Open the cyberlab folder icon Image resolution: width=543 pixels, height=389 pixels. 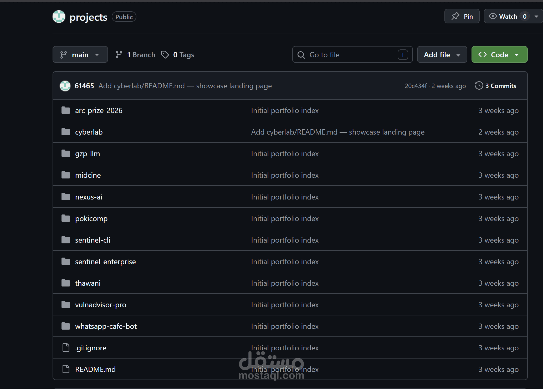click(66, 132)
